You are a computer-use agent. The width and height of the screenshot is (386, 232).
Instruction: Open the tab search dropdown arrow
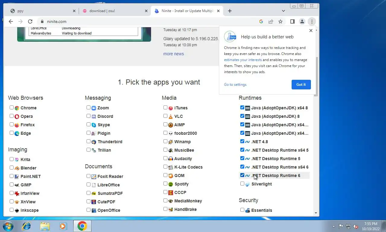point(283,11)
